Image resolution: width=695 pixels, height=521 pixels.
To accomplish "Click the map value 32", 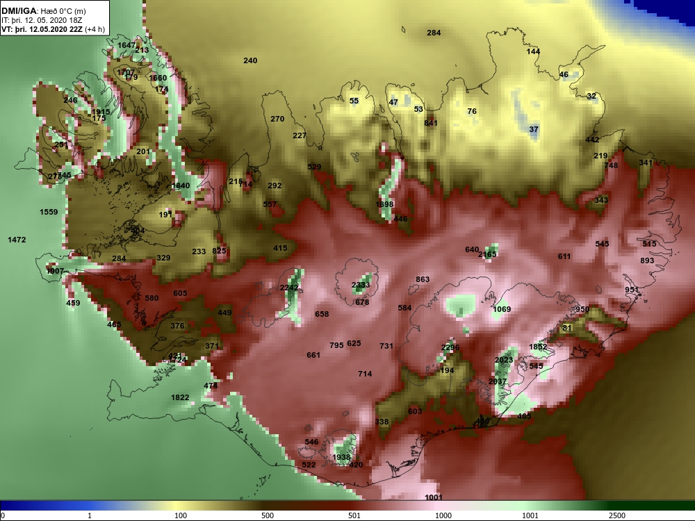I will 591,96.
